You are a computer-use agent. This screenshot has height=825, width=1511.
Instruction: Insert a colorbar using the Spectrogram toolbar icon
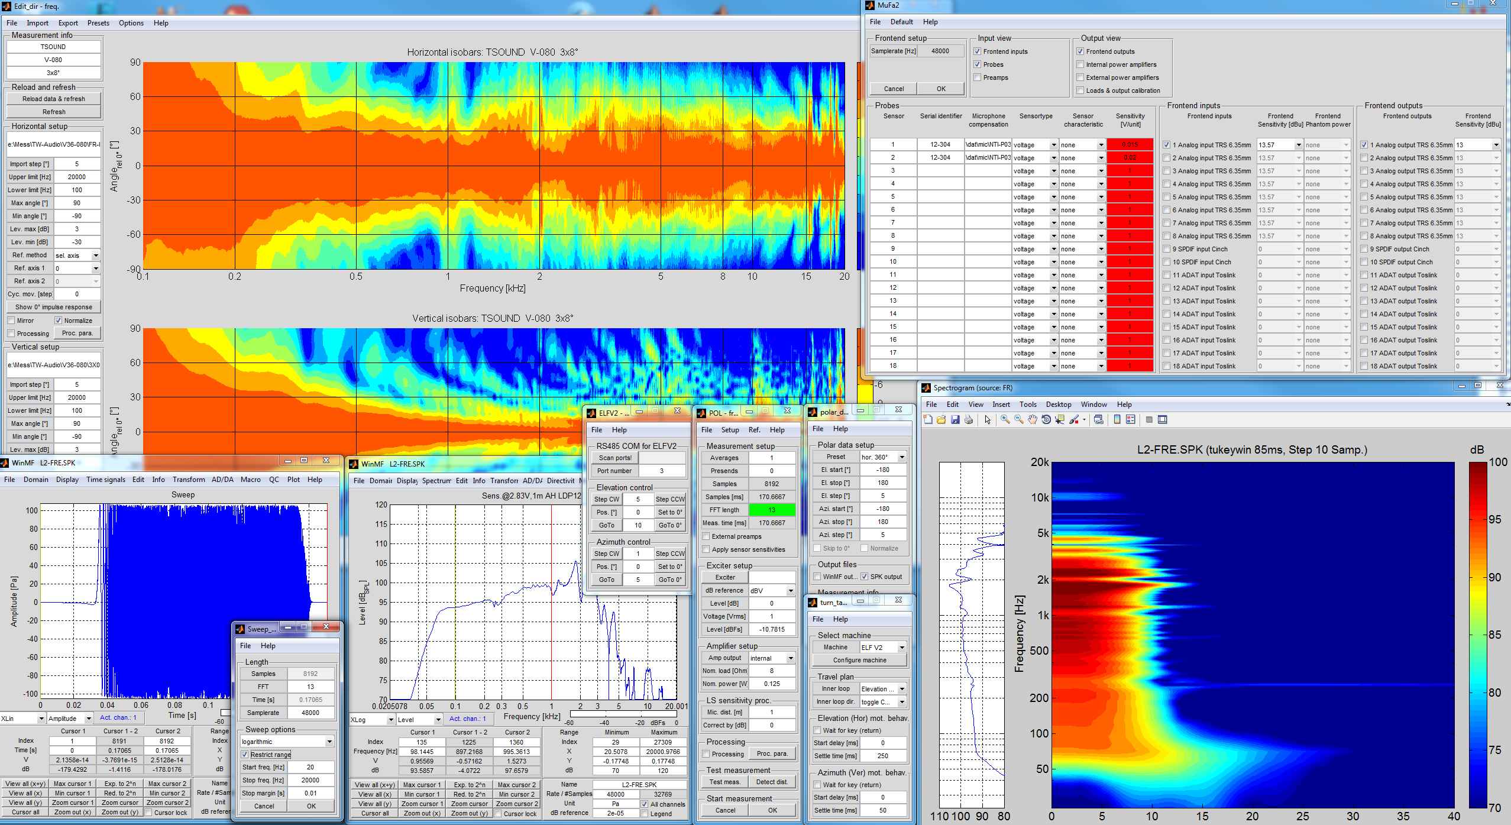click(x=1117, y=420)
